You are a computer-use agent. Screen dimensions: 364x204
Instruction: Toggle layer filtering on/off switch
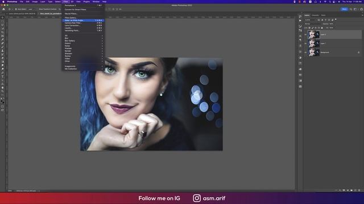(336, 20)
